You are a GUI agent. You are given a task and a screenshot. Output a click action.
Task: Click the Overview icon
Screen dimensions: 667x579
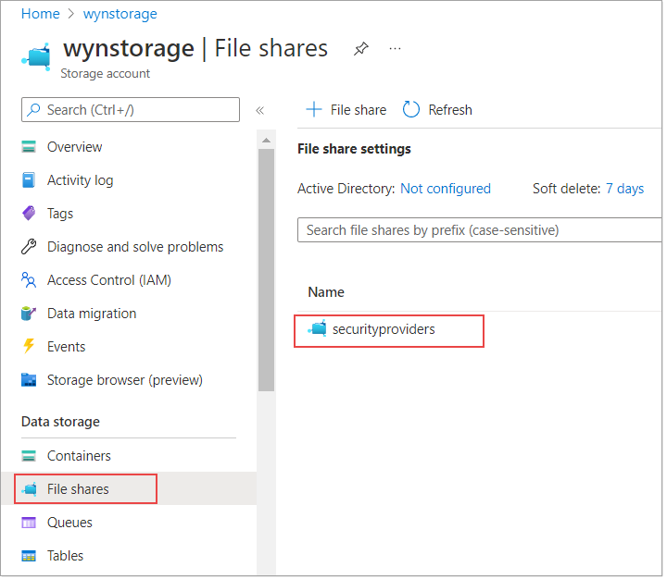pos(29,147)
